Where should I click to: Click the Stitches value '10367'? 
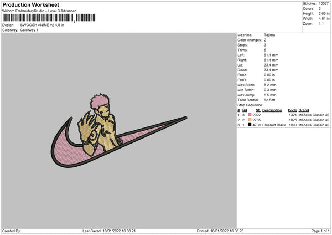(x=324, y=4)
